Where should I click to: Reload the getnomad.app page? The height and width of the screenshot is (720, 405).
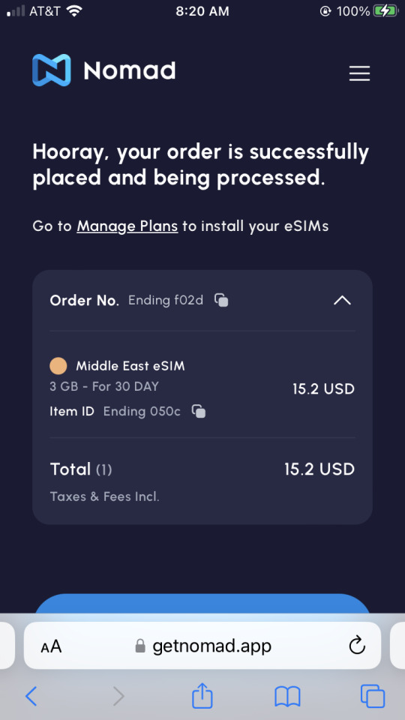pyautogui.click(x=357, y=646)
